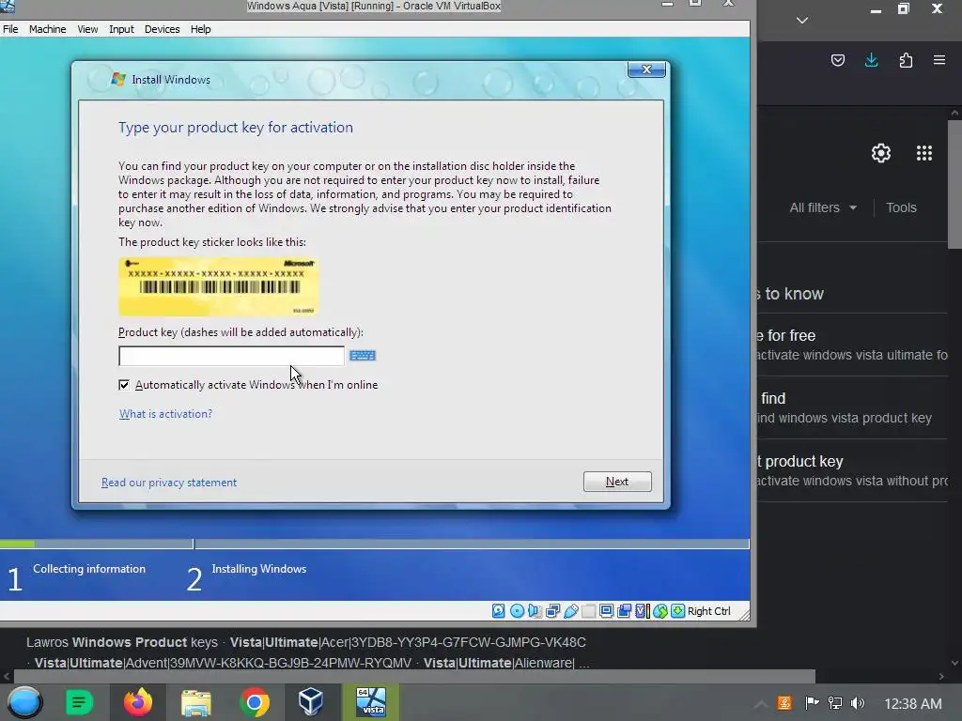This screenshot has height=721, width=962.
Task: Open VirtualBox Manager cube icon on taskbar
Action: 311,702
